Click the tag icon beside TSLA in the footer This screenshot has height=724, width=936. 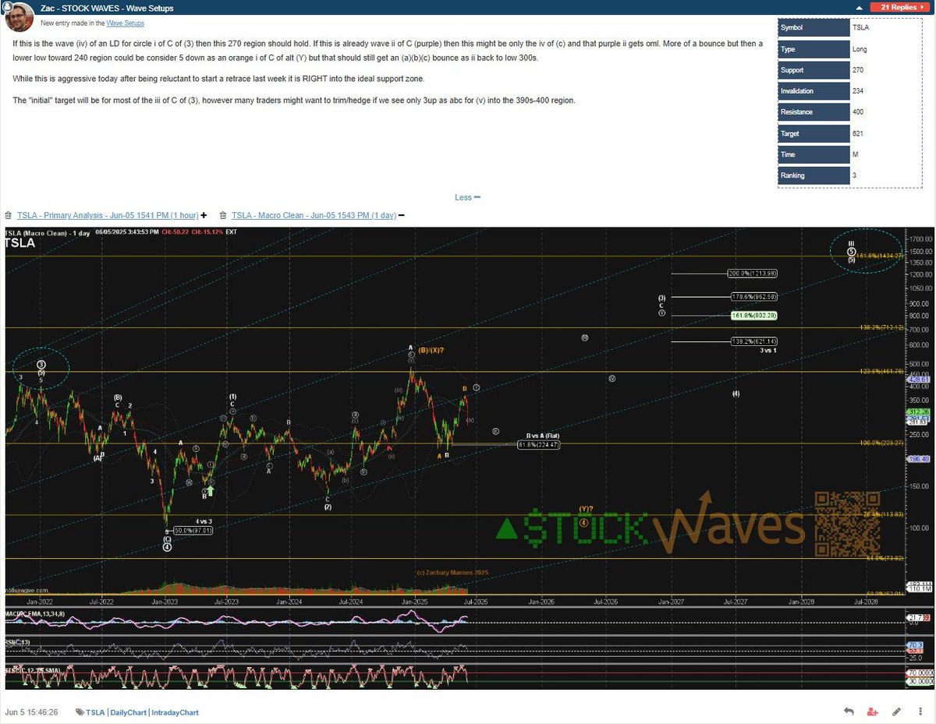coord(80,712)
